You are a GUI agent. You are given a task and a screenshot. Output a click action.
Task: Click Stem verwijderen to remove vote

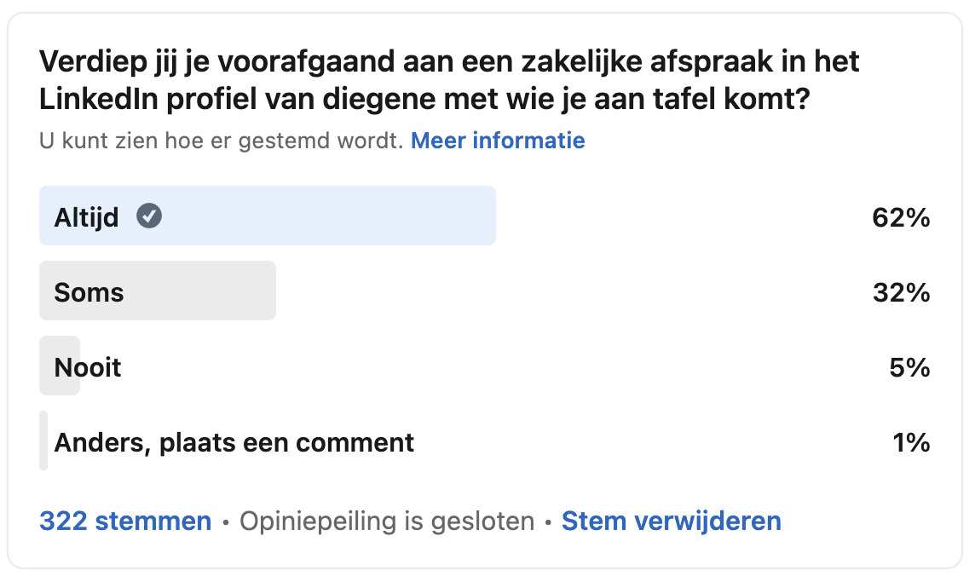coord(671,521)
